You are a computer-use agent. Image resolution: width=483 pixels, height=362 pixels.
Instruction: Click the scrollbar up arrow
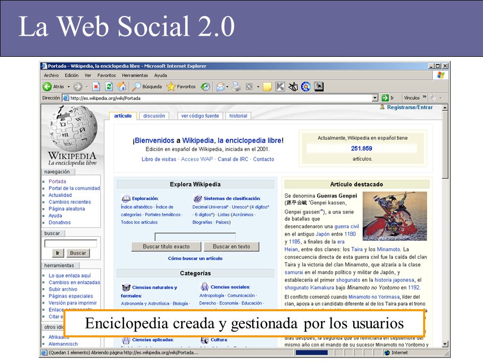pos(445,108)
